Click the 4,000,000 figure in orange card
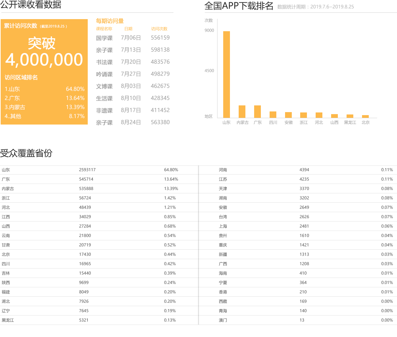 [44, 60]
